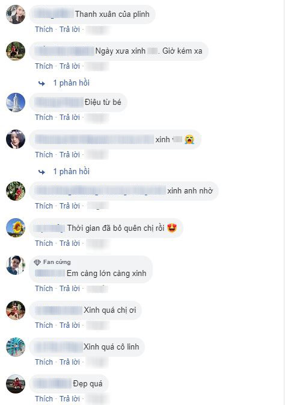Open avatar of 'Fan cứng' commenter
The height and width of the screenshot is (405, 285).
[16, 265]
